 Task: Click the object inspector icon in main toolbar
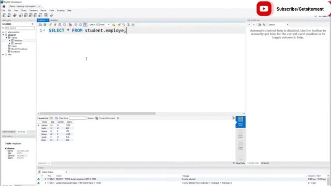coord(15,15)
